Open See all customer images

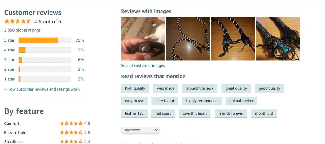click(x=143, y=66)
